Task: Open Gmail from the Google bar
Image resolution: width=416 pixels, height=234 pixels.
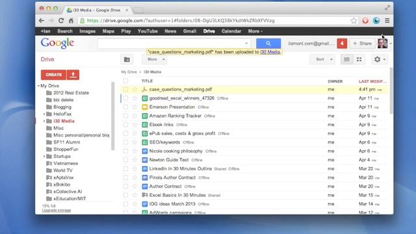Action: [190, 31]
